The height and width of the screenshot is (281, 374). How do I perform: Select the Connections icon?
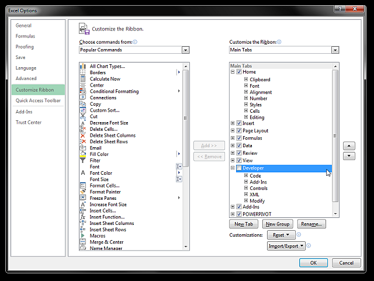83,98
